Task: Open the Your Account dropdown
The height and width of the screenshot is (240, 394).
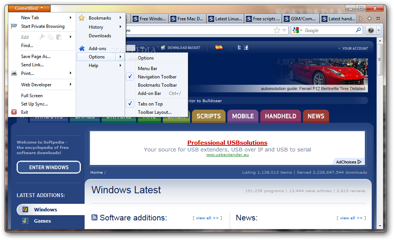Action: 353,48
